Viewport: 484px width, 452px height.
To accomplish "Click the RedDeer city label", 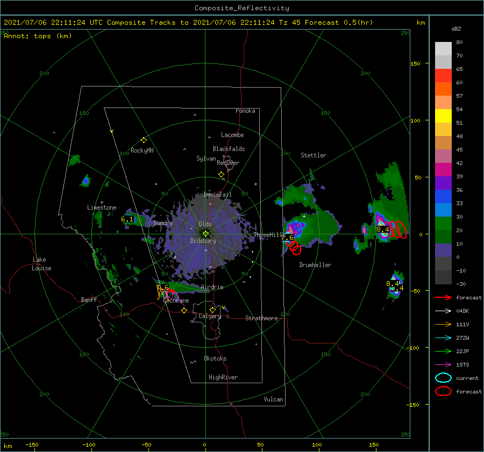I will (x=228, y=163).
